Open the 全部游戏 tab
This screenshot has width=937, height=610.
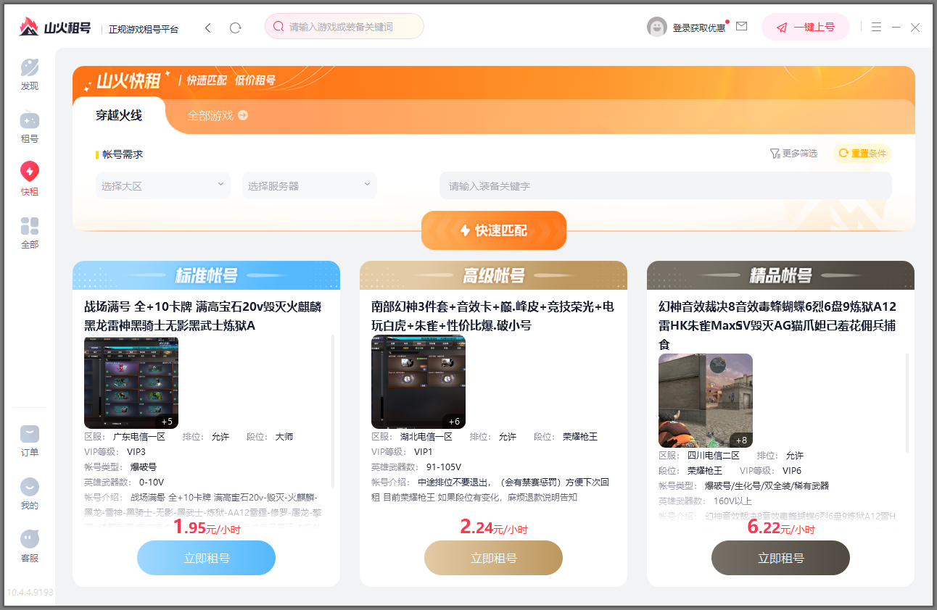[217, 115]
